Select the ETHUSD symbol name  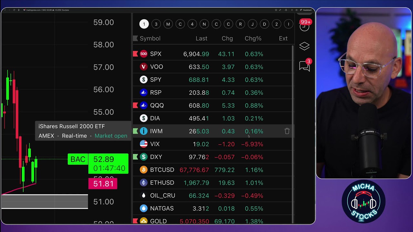[162, 183]
